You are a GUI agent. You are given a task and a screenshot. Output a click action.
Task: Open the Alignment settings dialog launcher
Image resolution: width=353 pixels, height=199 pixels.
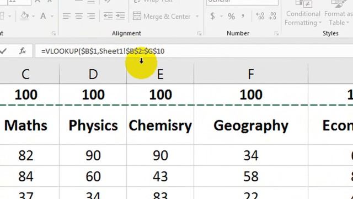pyautogui.click(x=199, y=33)
